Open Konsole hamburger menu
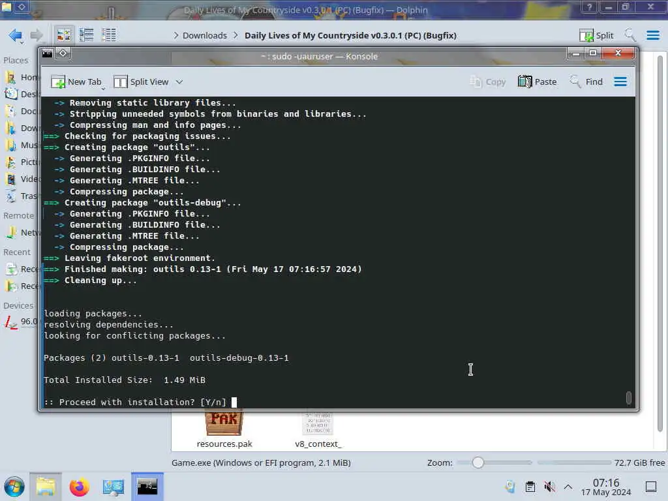 pos(620,82)
